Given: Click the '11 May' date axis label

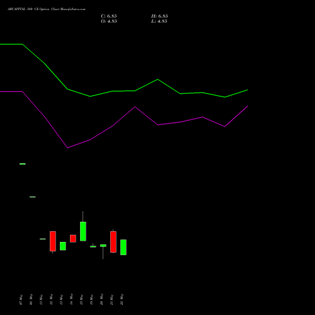Looking at the screenshot, I should (41, 300).
